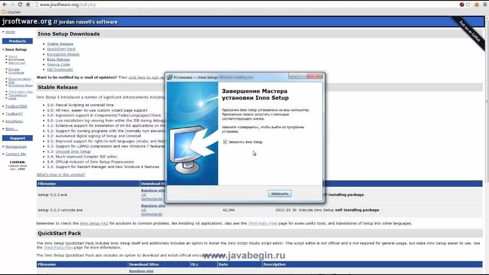Open the About sidebar link
This screenshot has height=275, width=489.
pyautogui.click(x=13, y=57)
